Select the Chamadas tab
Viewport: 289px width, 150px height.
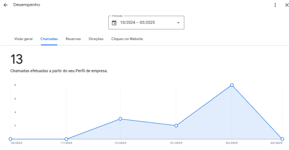click(49, 39)
